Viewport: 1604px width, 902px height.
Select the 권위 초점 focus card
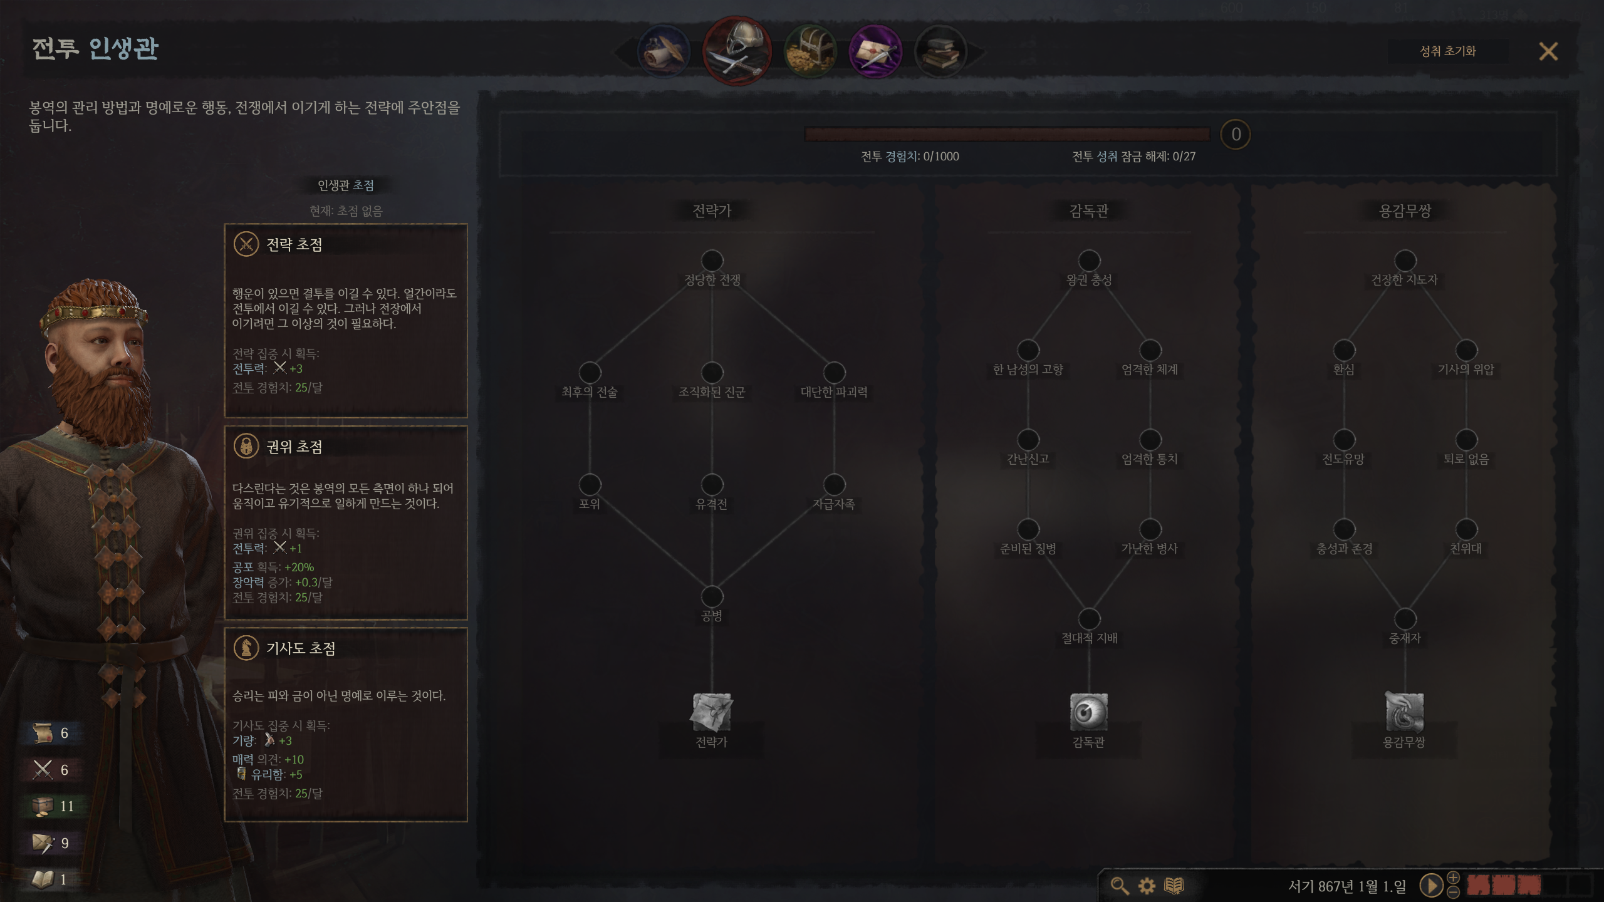tap(346, 522)
